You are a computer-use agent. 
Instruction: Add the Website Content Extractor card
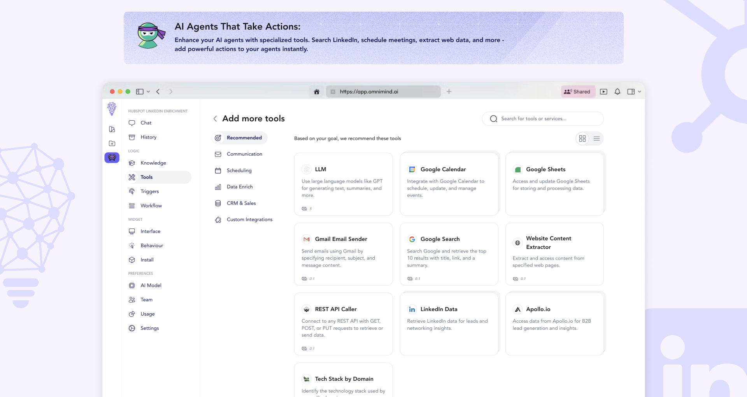pyautogui.click(x=554, y=254)
